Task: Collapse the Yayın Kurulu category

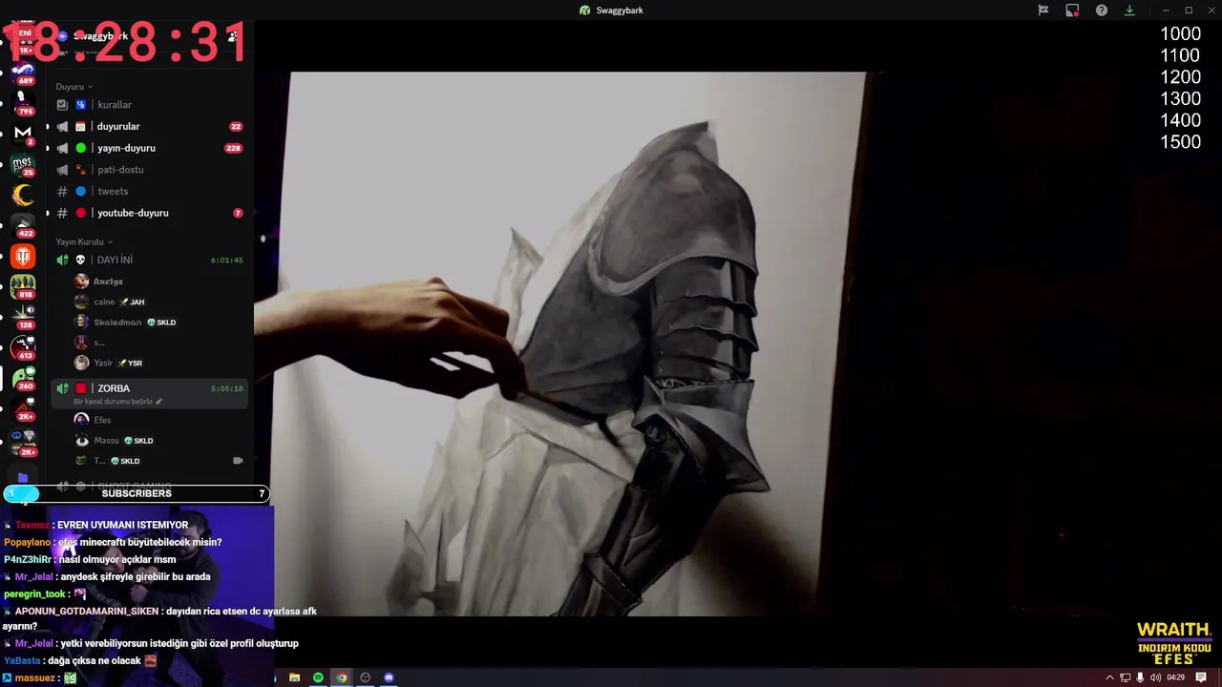Action: coord(84,242)
